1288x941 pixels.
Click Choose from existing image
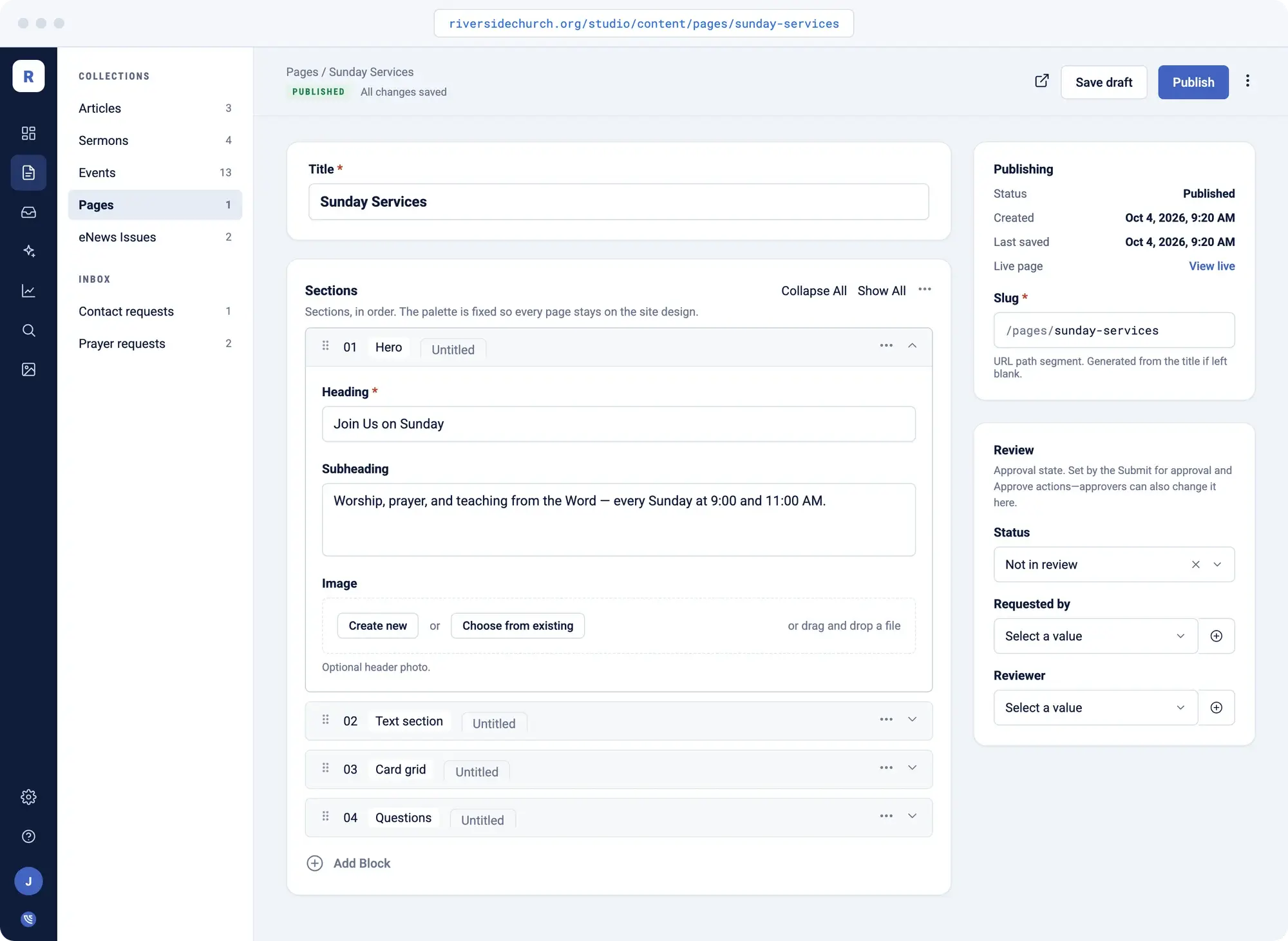[x=518, y=626]
